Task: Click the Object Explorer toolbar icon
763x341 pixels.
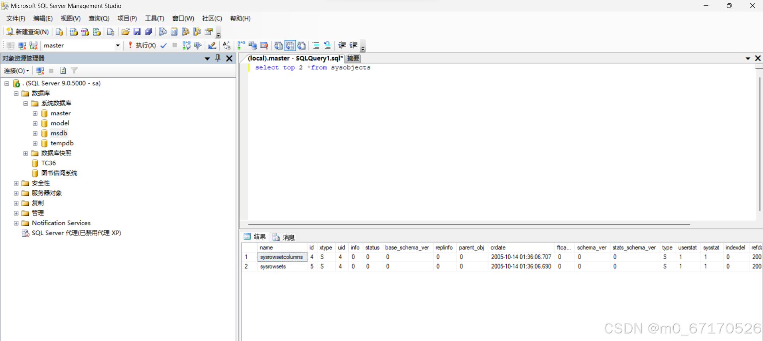Action: point(185,32)
